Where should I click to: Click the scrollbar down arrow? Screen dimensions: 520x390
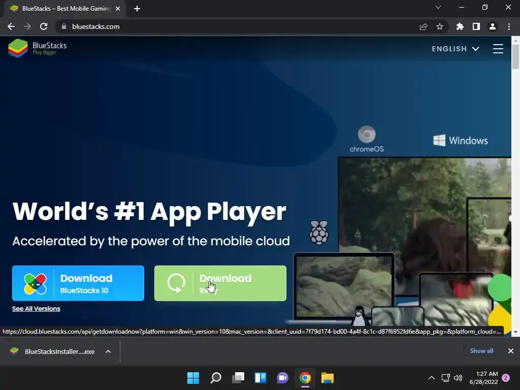pos(515,332)
